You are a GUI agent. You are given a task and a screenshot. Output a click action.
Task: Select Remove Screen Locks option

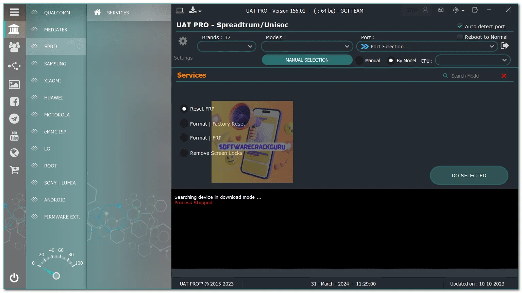[x=184, y=153]
